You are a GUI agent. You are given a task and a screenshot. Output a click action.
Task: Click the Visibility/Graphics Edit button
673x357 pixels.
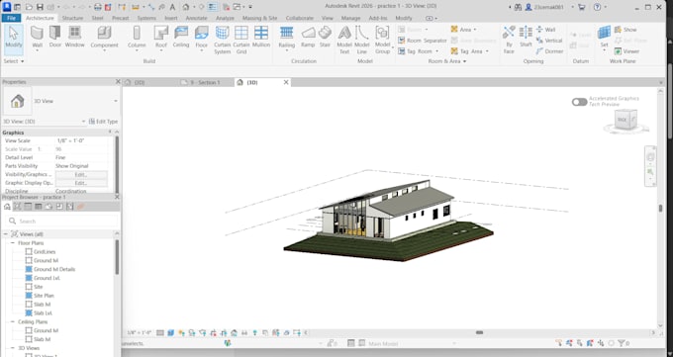pos(81,175)
